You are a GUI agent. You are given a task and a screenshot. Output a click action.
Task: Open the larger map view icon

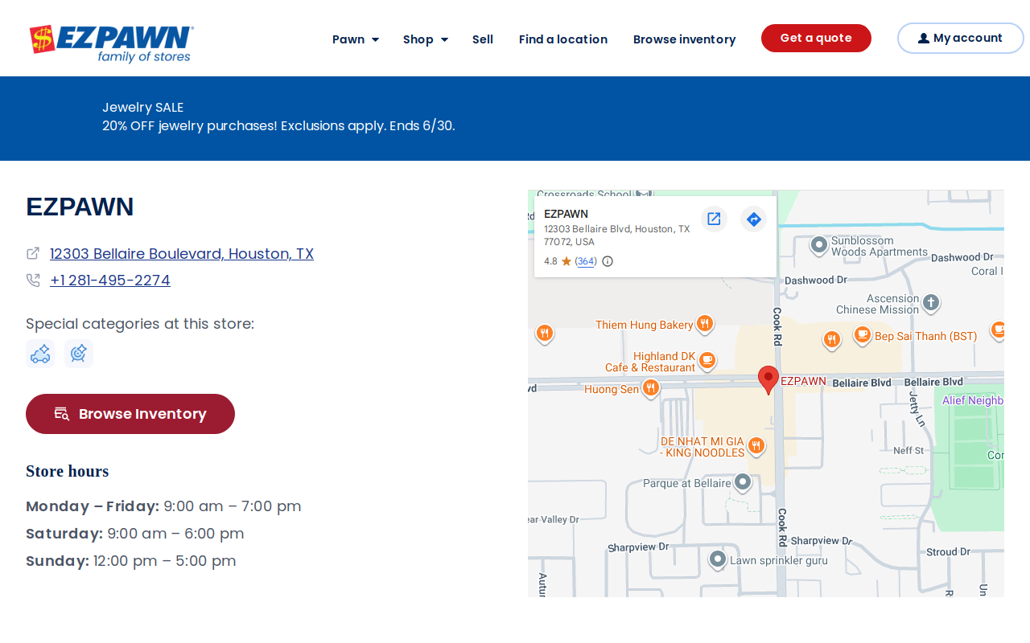[x=714, y=219]
